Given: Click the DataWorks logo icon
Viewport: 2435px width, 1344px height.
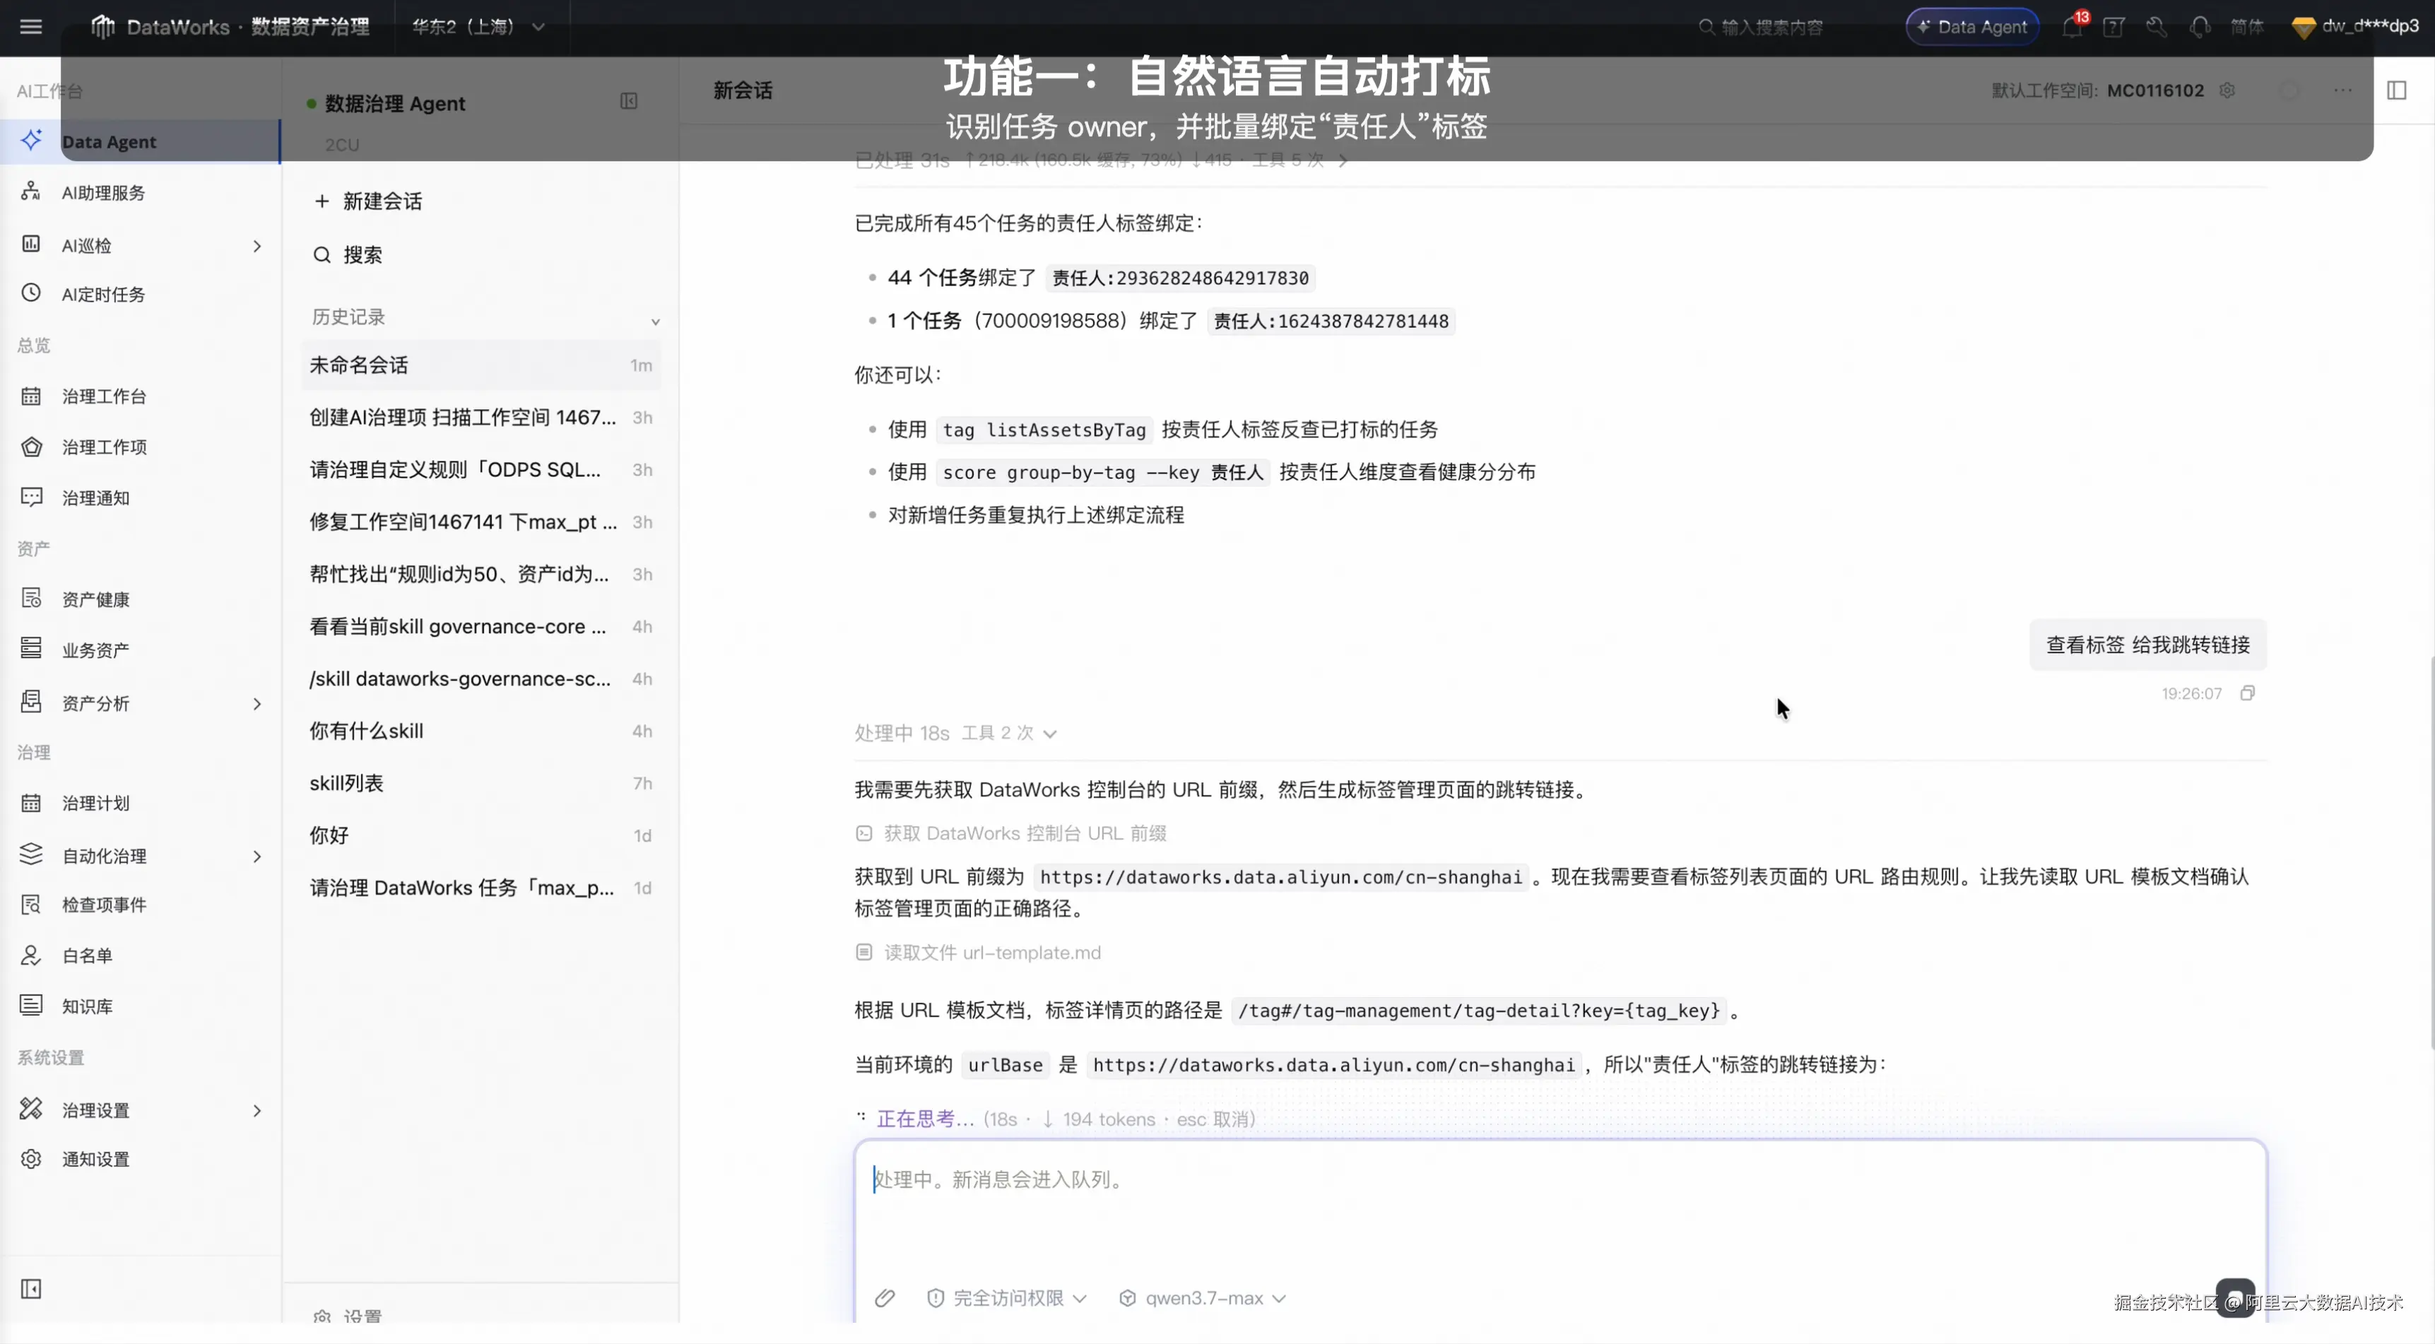Looking at the screenshot, I should click(102, 26).
